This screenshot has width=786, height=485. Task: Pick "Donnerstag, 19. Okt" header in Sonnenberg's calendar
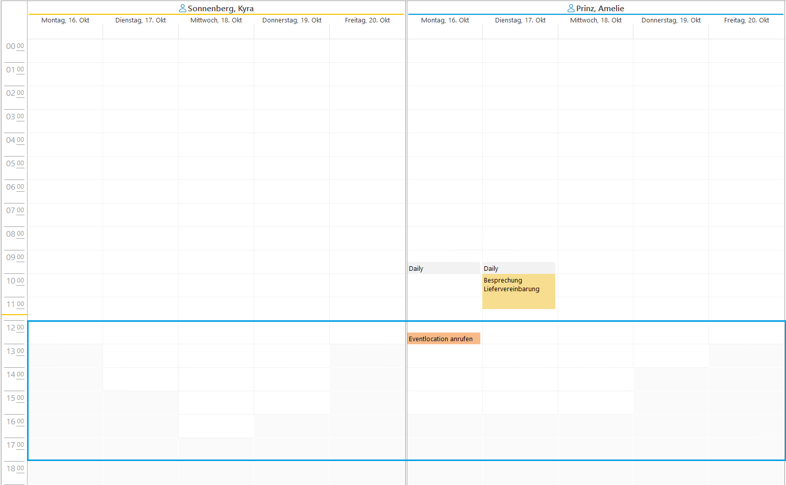click(292, 20)
